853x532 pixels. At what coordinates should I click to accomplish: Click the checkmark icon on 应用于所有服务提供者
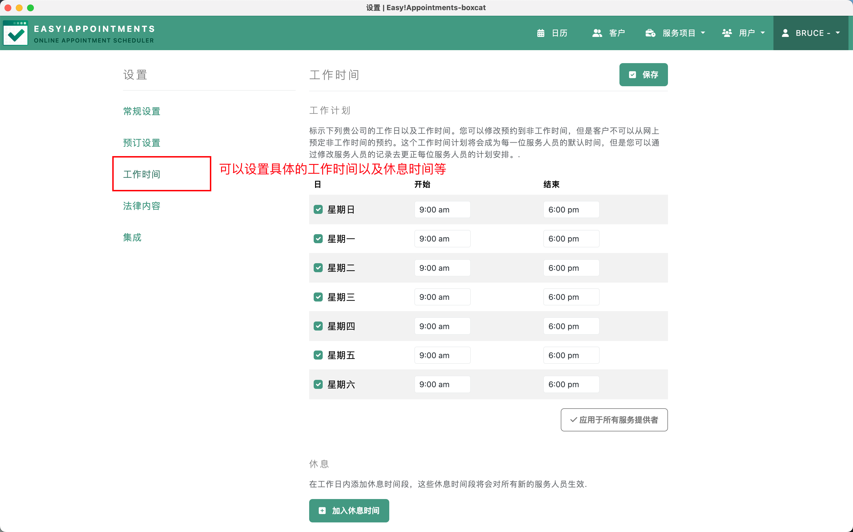pyautogui.click(x=573, y=420)
